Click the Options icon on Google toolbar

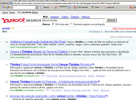pyautogui.click(x=131, y=7)
